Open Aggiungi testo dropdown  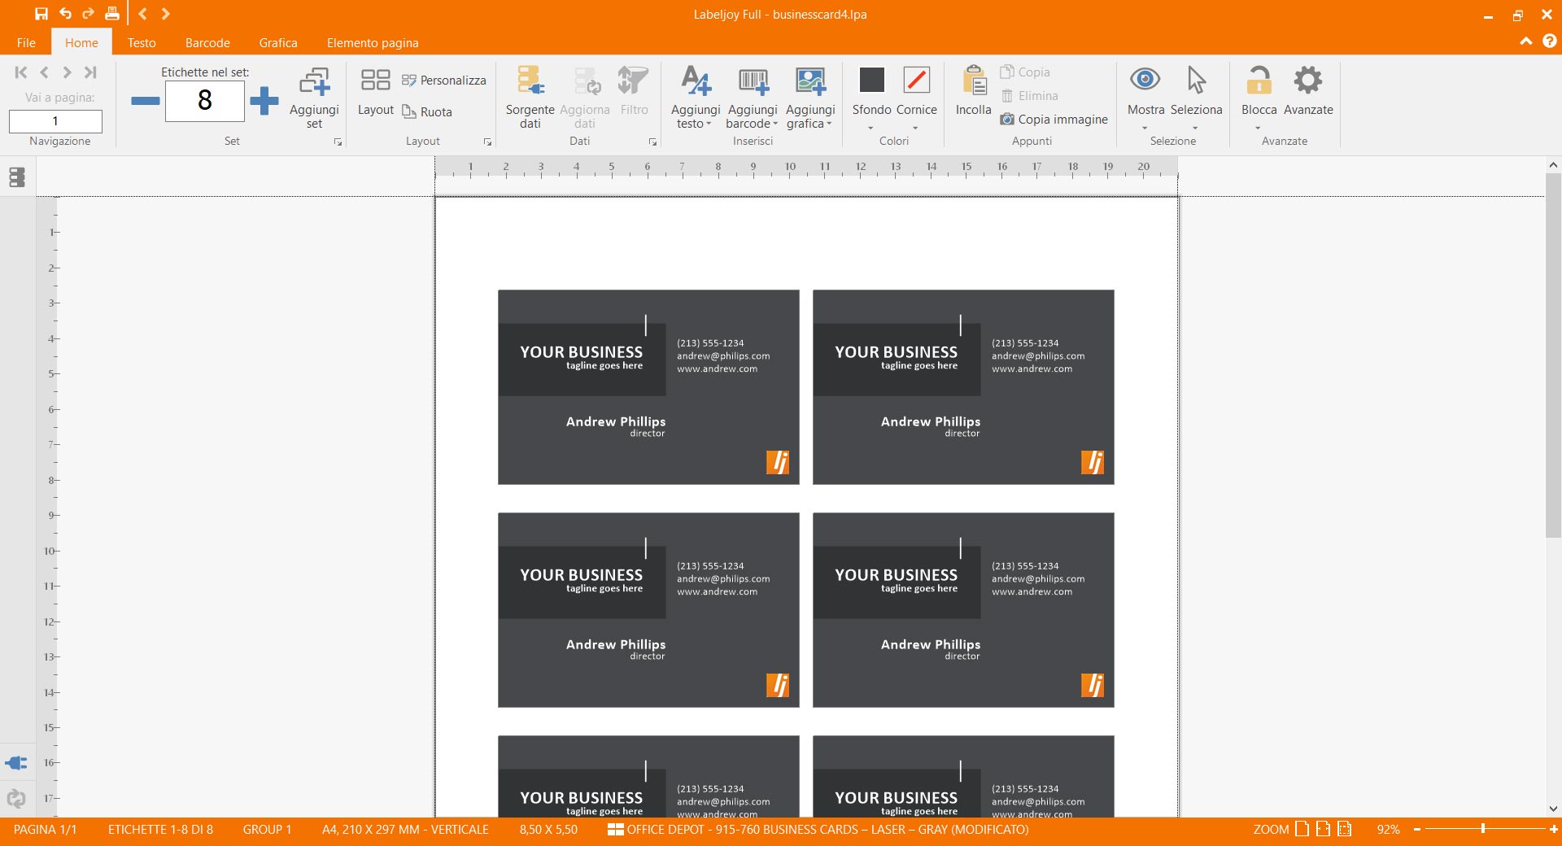point(696,98)
